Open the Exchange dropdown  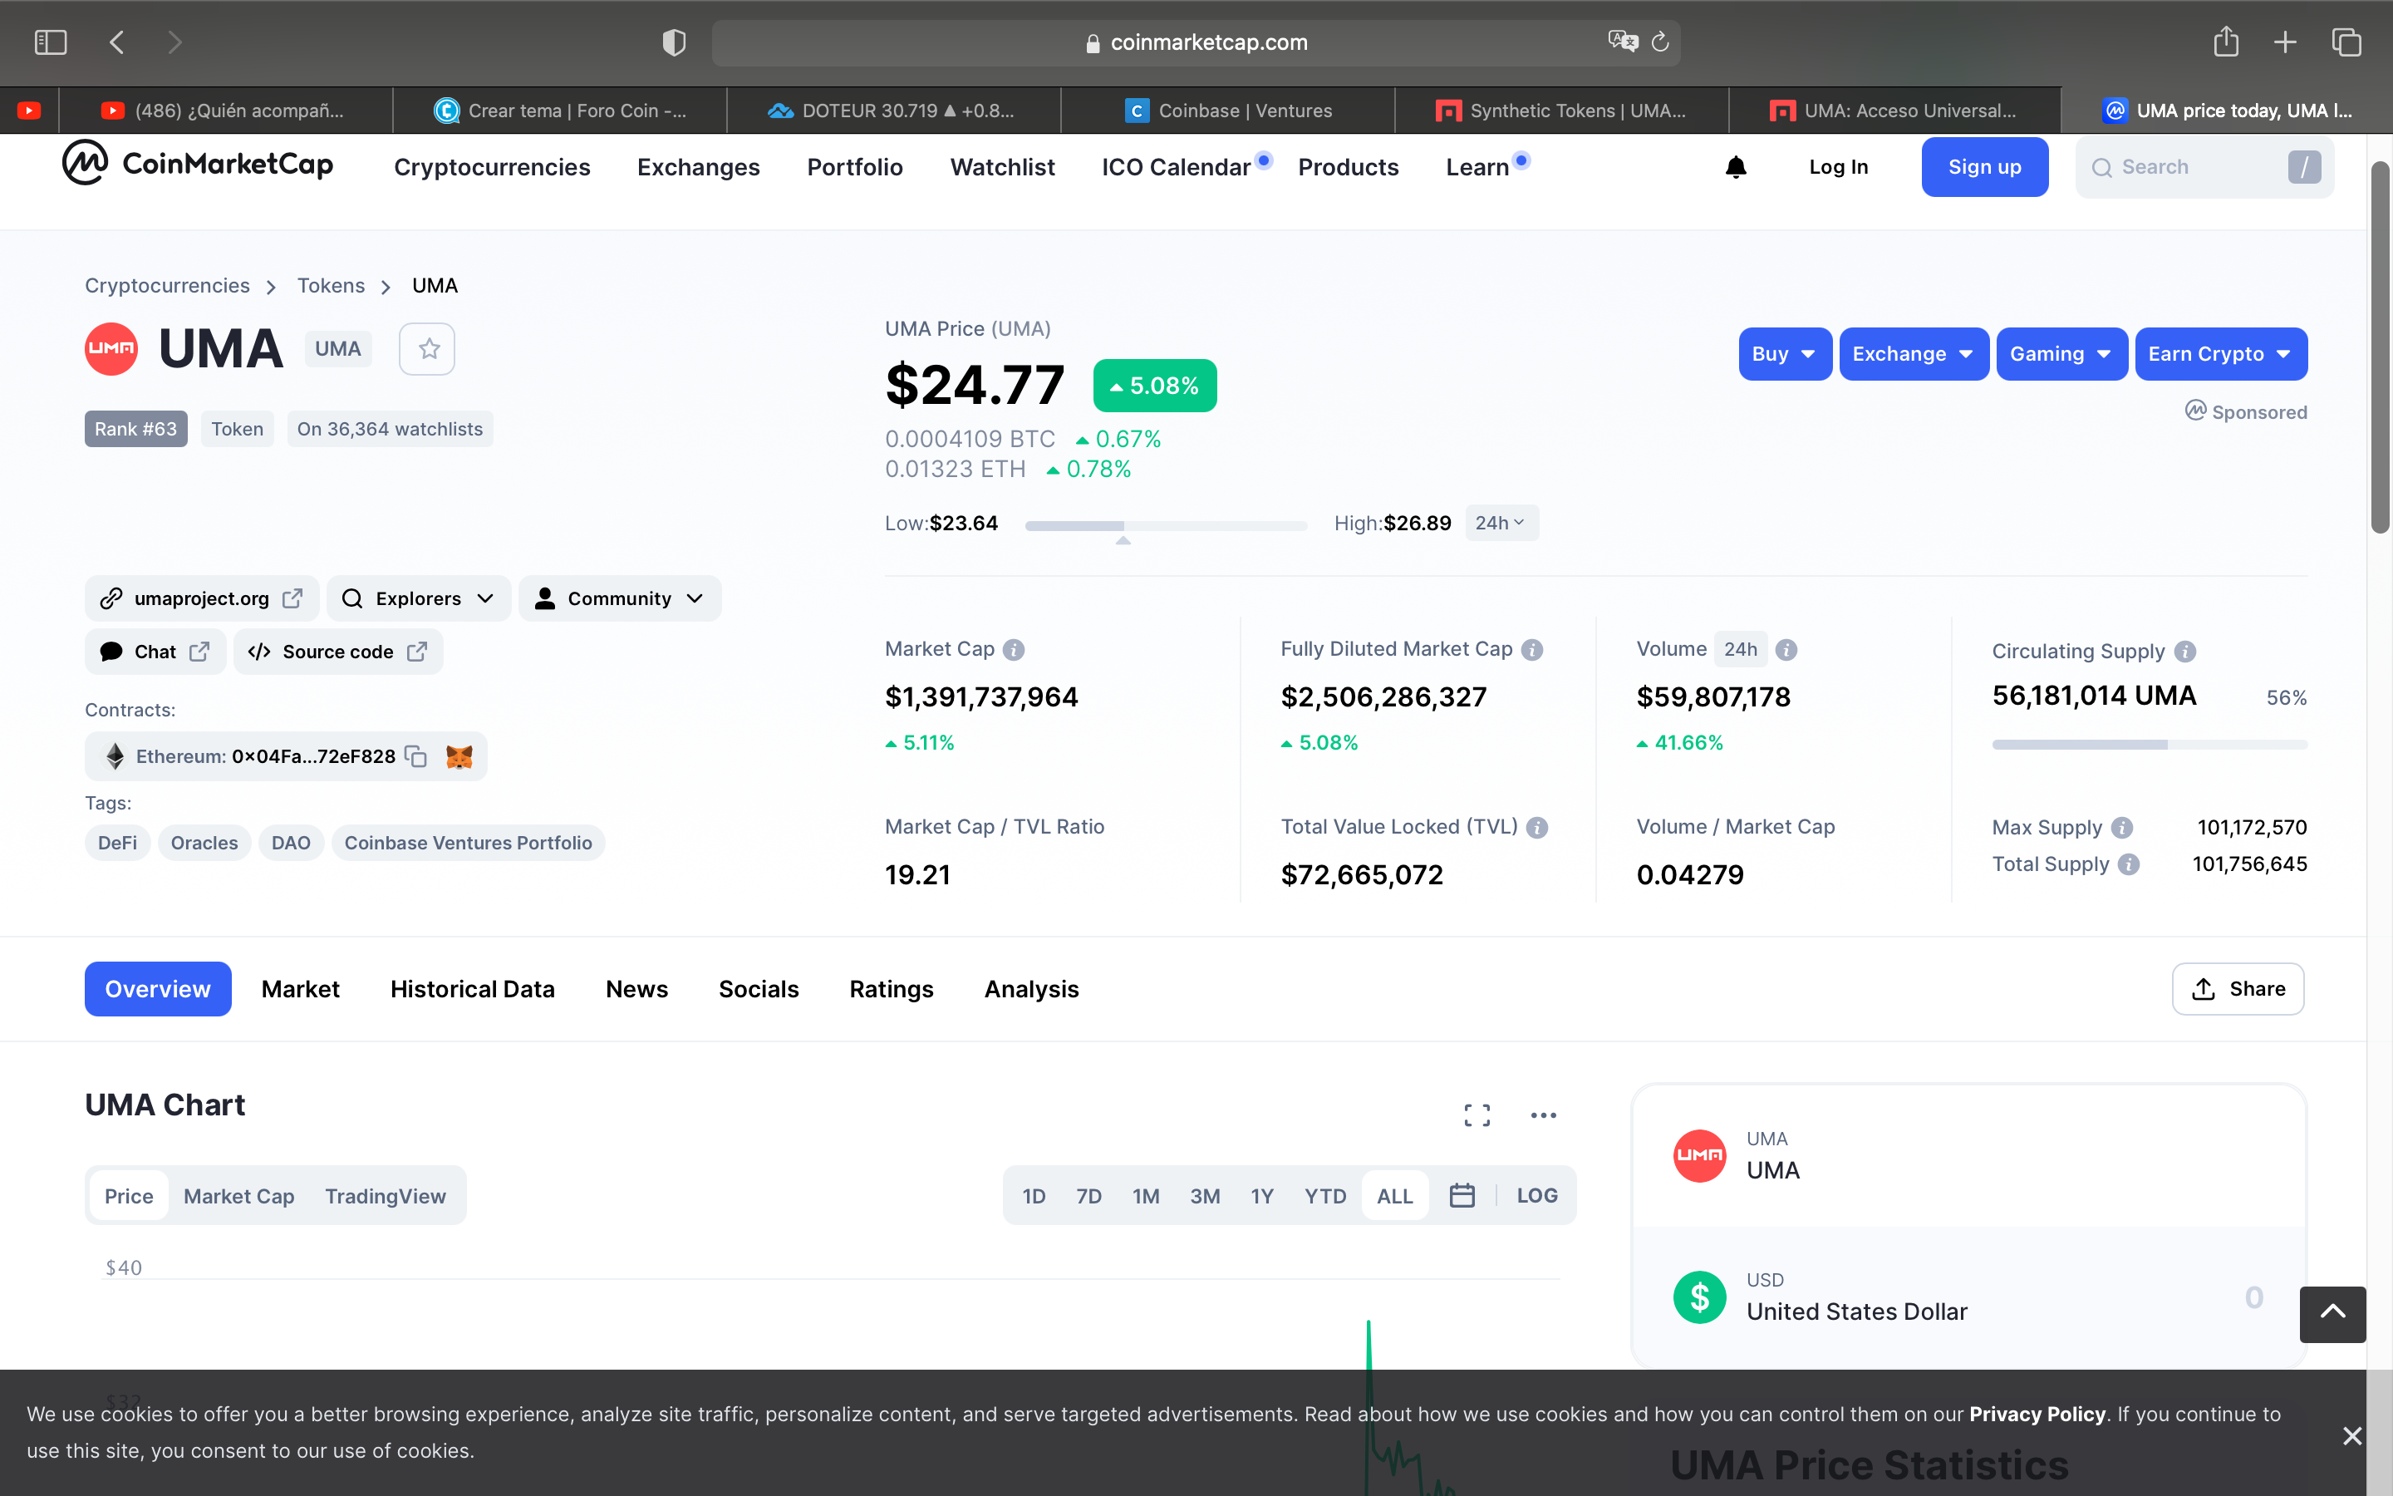tap(1914, 353)
